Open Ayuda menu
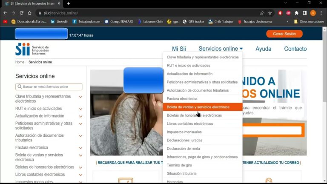Image resolution: width=327 pixels, height=184 pixels. click(264, 49)
